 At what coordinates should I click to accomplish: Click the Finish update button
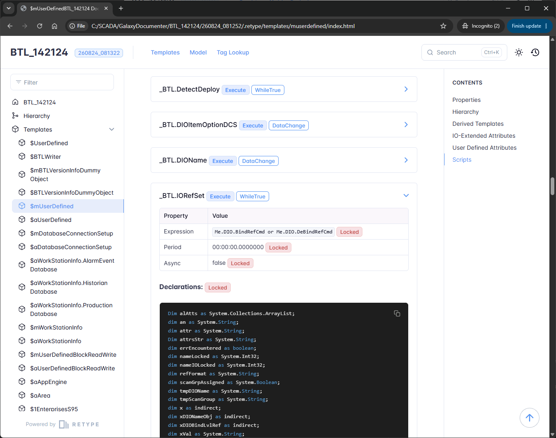coord(529,26)
